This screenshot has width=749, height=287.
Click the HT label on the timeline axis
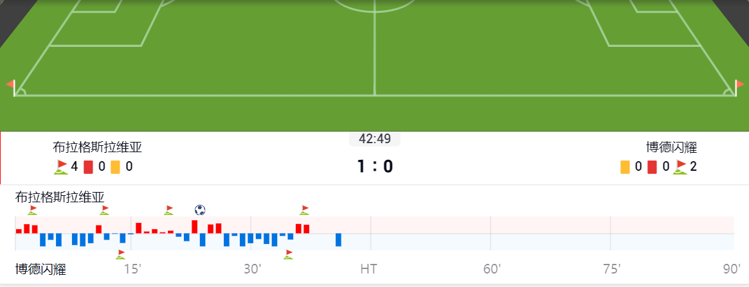[368, 269]
